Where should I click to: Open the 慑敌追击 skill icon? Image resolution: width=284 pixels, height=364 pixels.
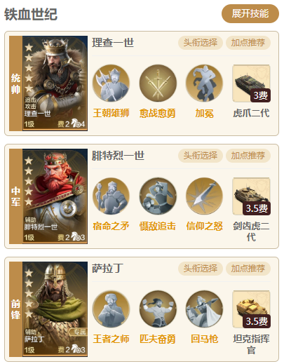click(x=158, y=196)
